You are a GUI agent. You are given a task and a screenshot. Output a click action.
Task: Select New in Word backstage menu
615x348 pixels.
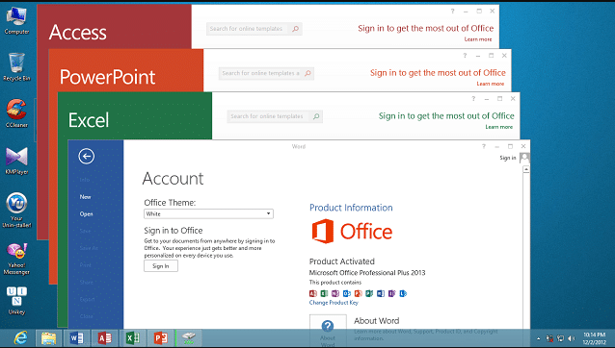click(85, 197)
